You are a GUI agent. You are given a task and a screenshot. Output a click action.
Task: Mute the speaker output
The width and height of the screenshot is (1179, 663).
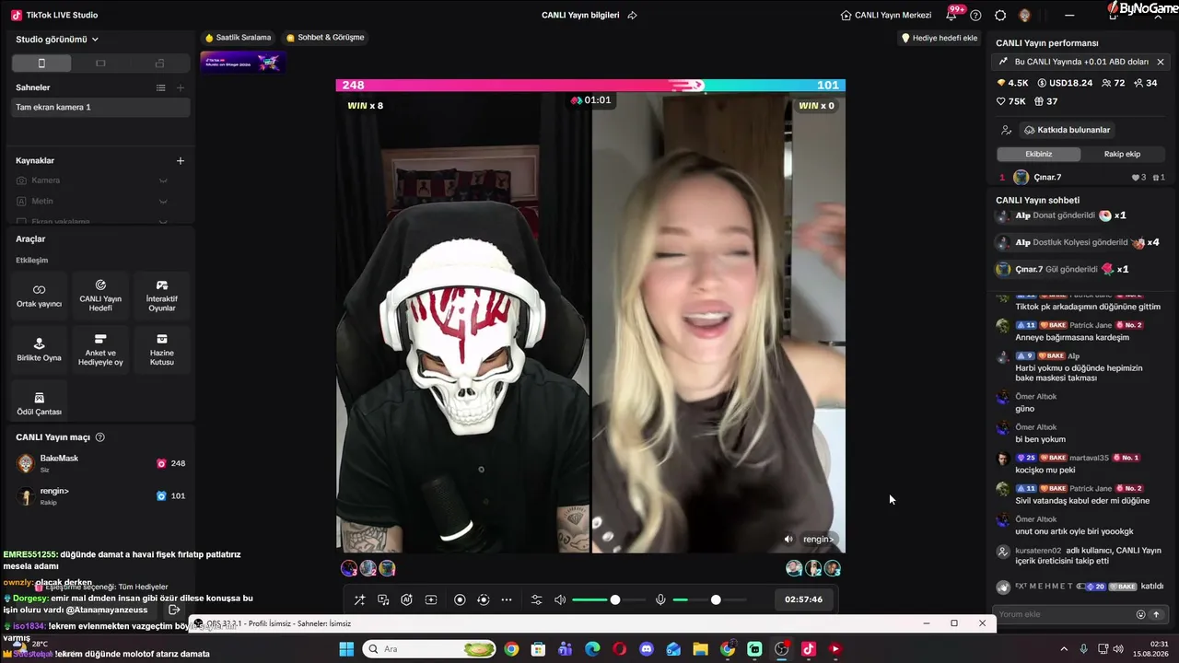pos(560,599)
